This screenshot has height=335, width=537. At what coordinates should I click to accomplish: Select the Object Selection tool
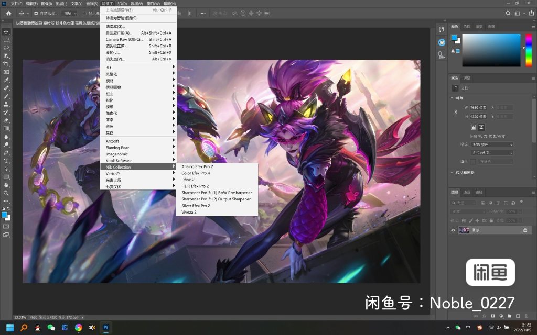pos(6,56)
